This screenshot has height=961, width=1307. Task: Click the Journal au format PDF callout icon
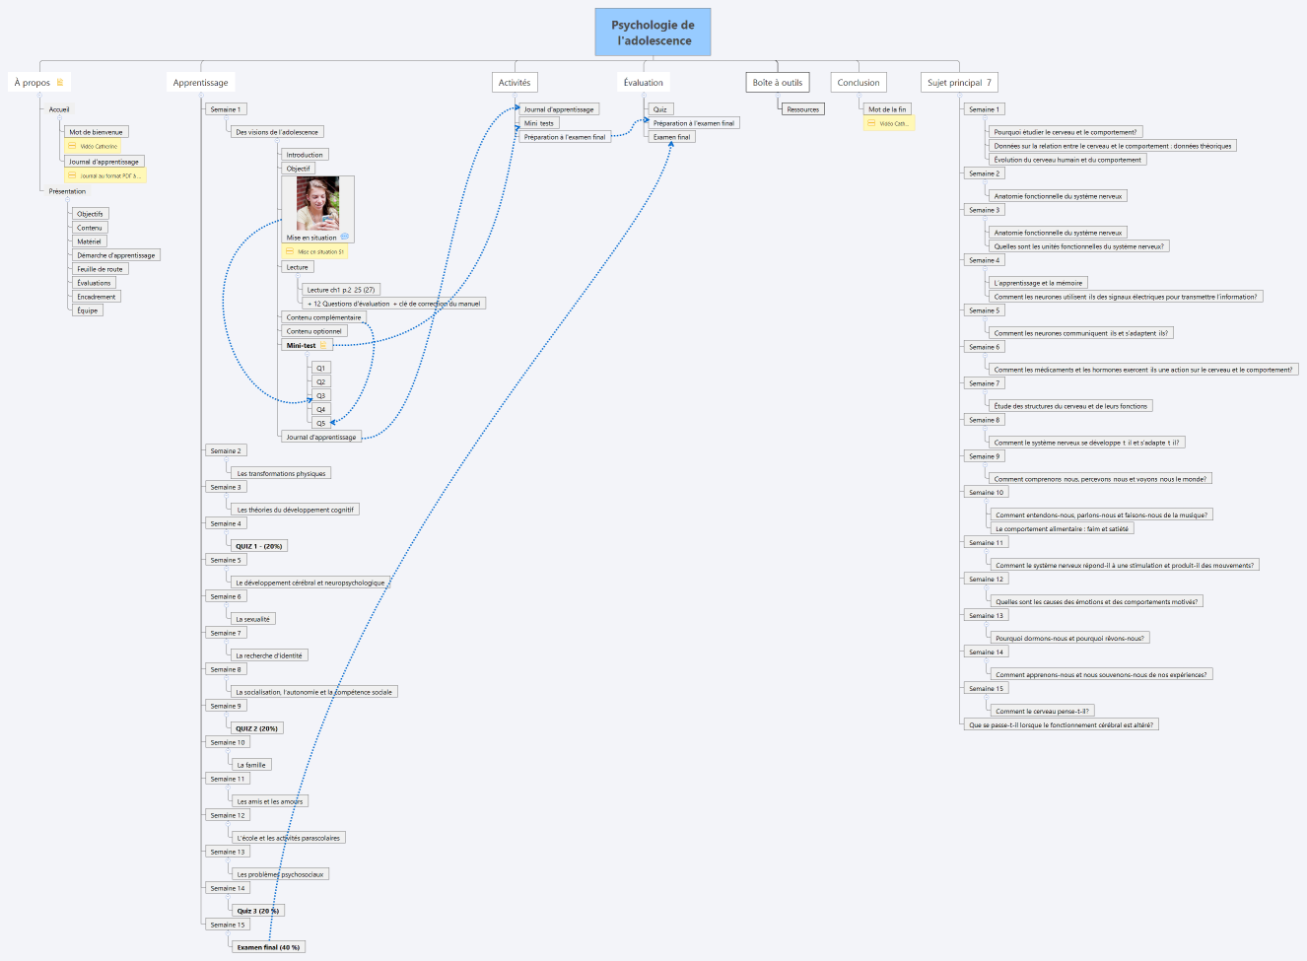pyautogui.click(x=72, y=175)
